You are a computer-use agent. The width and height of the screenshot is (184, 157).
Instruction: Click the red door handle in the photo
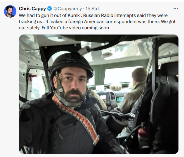33,77
